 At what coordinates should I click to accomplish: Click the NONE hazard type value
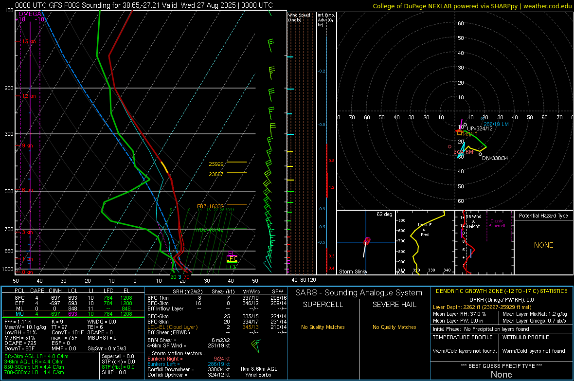pyautogui.click(x=544, y=245)
